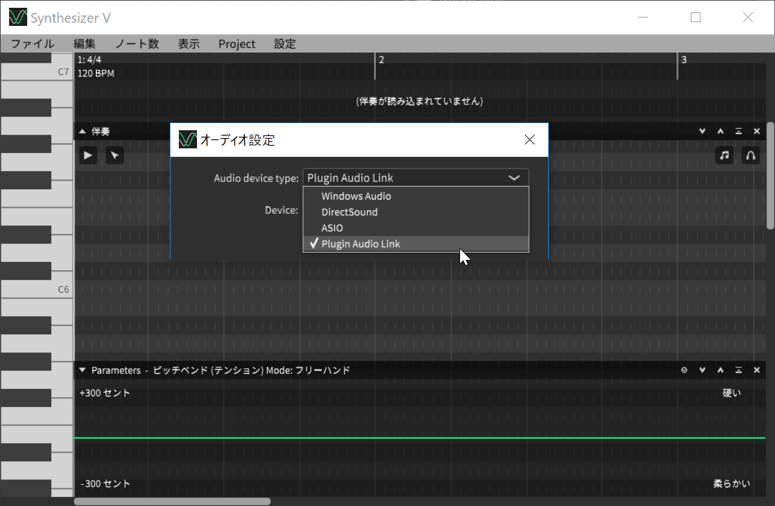Viewport: 775px width, 506px height.
Task: Click the 柔らかい tension label
Action: point(732,484)
